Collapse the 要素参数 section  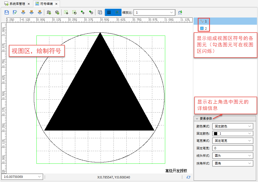point(197,118)
